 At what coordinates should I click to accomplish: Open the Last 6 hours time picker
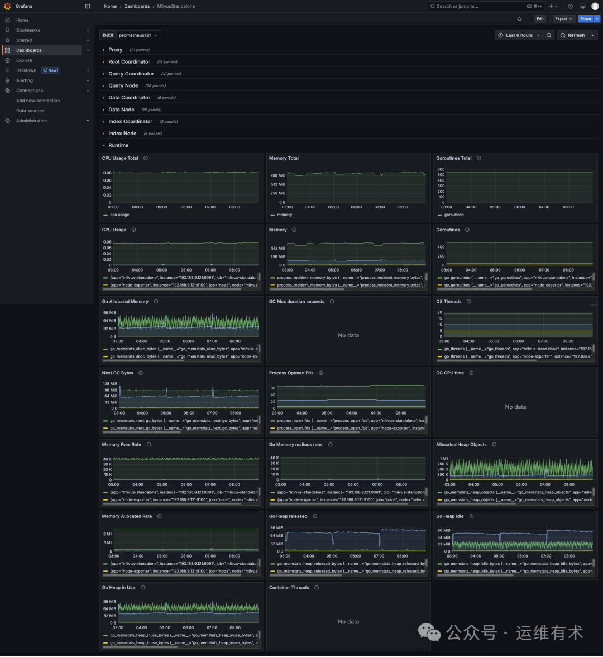pos(518,35)
